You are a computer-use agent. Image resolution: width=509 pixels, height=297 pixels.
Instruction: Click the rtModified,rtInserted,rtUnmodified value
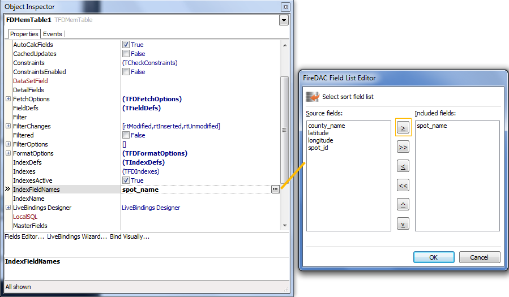171,126
